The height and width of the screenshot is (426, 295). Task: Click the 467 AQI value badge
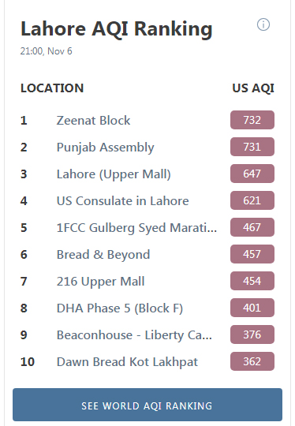click(x=252, y=227)
